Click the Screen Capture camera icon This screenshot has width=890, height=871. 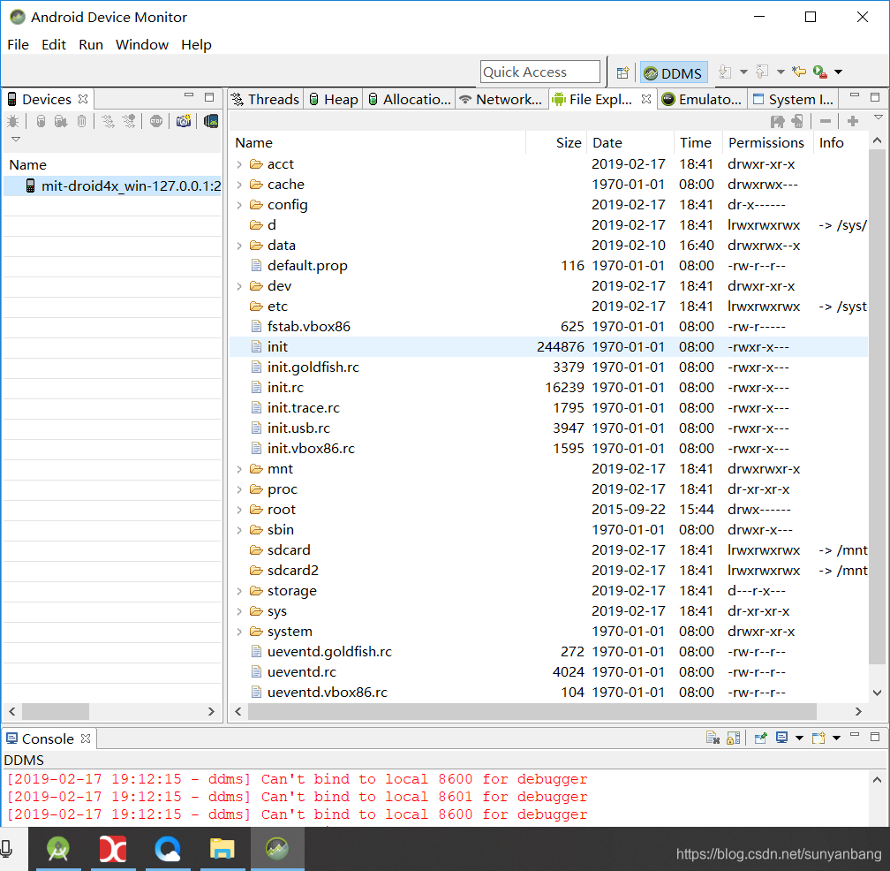[184, 121]
